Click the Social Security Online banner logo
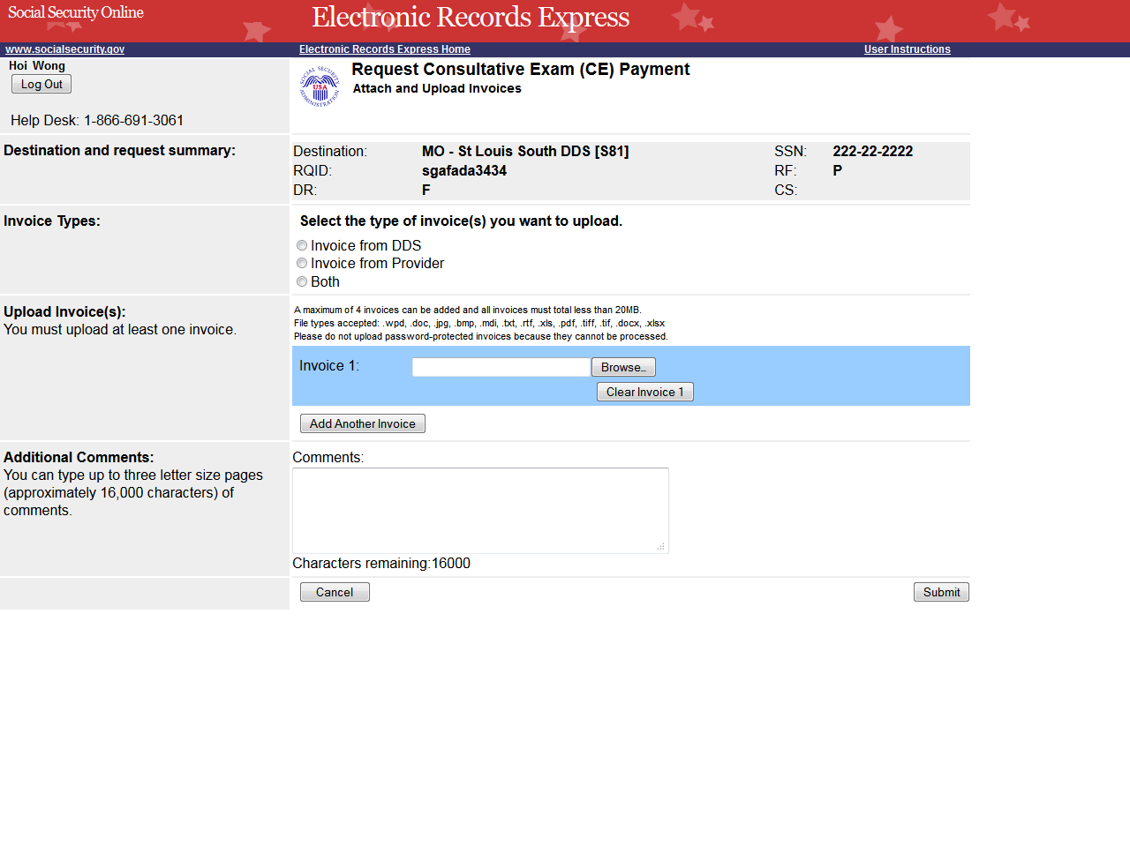The height and width of the screenshot is (846, 1130). coord(76,13)
